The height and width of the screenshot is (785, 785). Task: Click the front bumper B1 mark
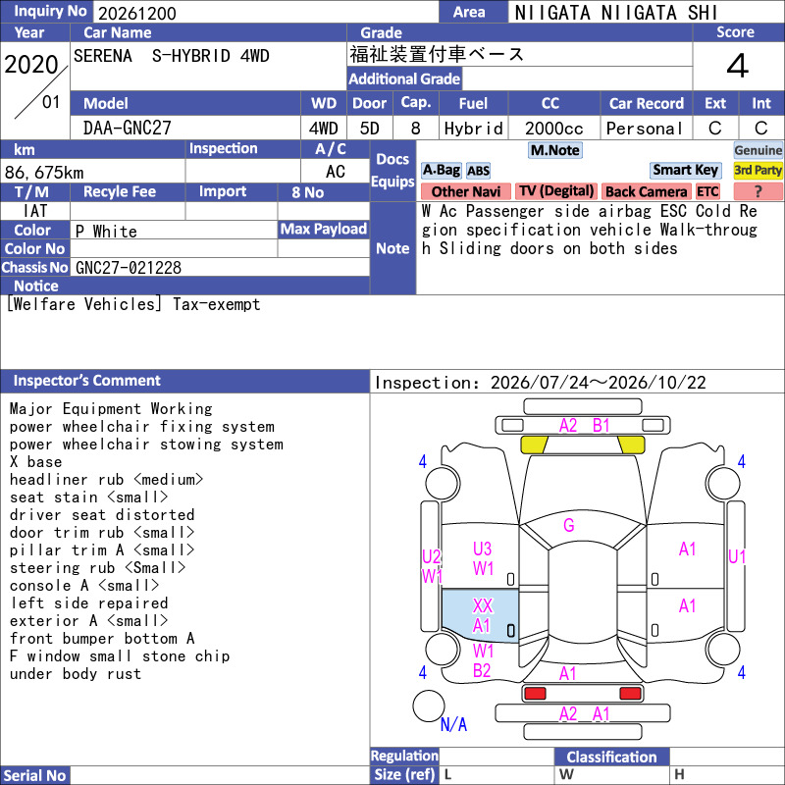[x=601, y=426]
